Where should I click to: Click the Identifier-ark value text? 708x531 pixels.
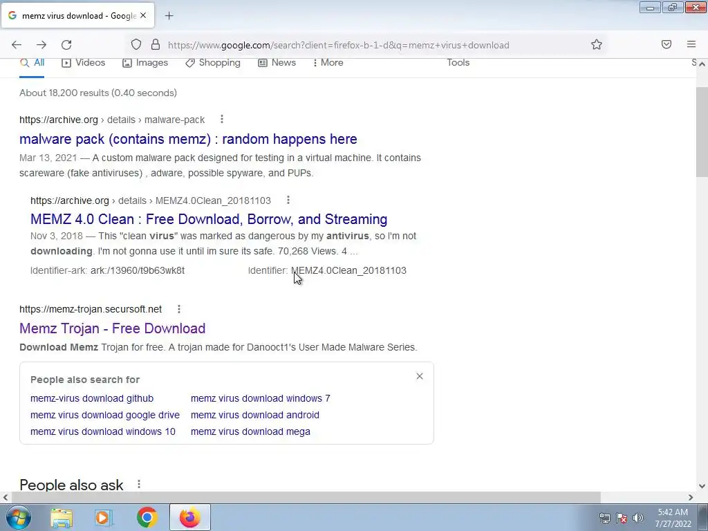(138, 270)
